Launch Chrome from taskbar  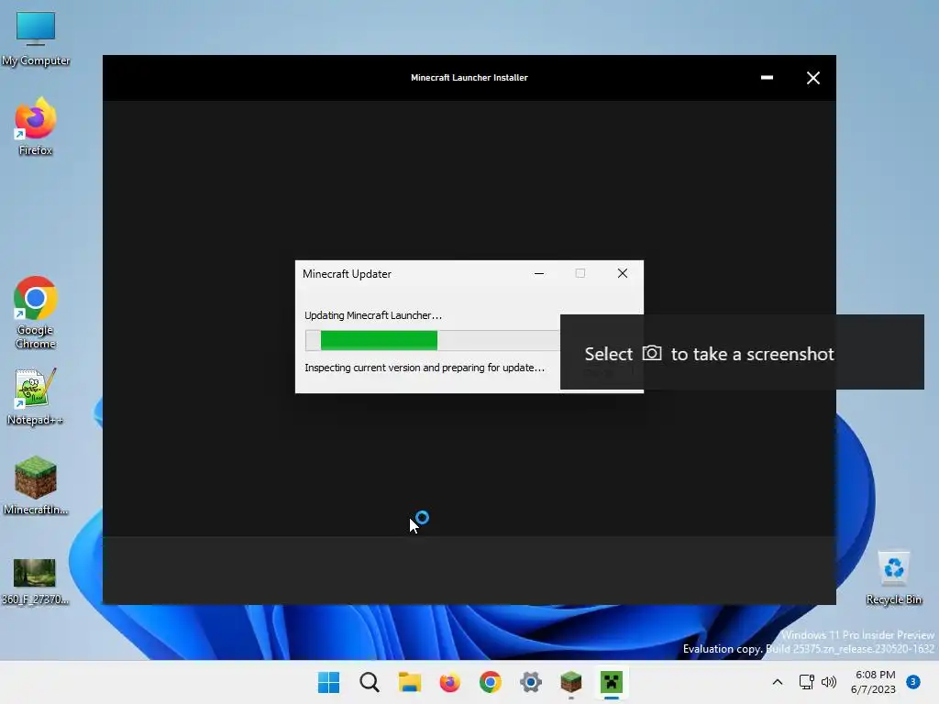pos(490,682)
